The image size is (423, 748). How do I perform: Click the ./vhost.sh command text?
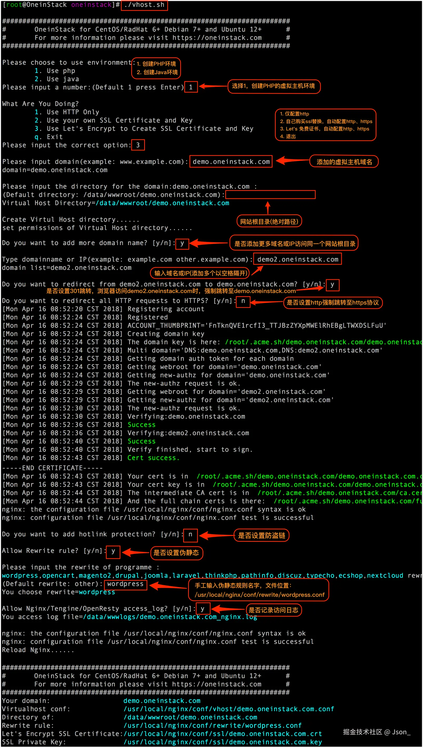click(x=144, y=5)
